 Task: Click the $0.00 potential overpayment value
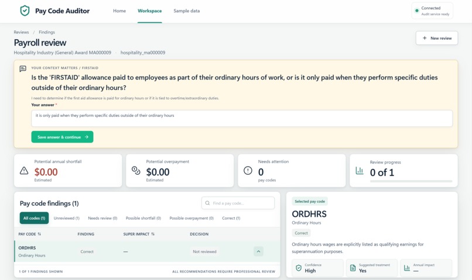pos(158,172)
